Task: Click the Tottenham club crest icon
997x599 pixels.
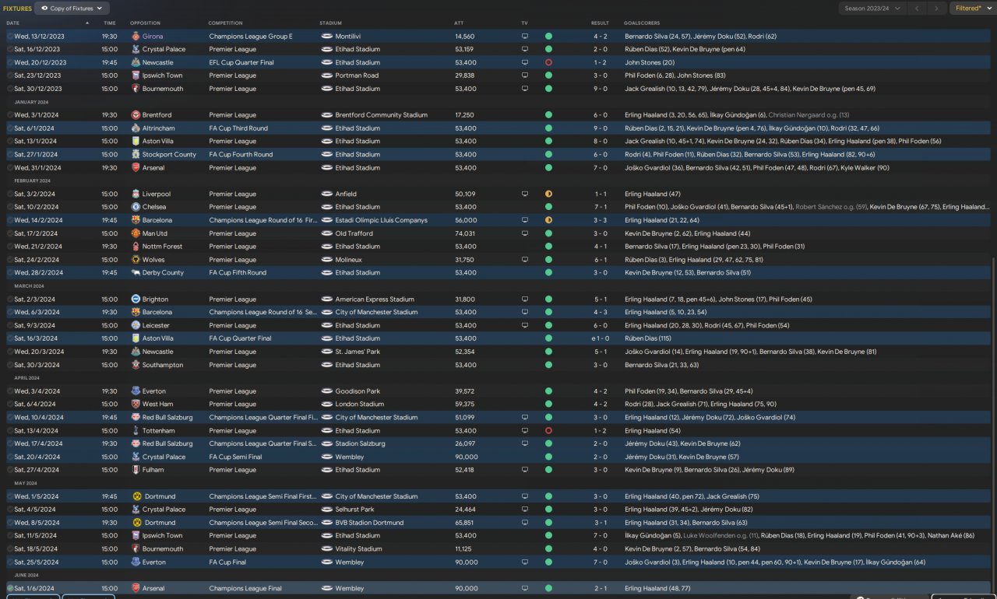Action: point(136,431)
